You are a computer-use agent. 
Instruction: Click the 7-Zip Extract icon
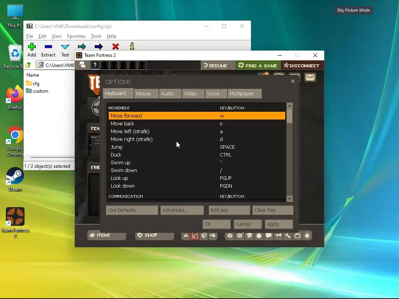coord(48,47)
